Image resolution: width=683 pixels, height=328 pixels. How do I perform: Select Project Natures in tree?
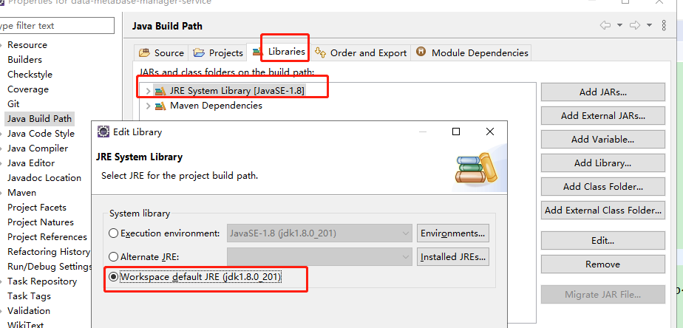pyautogui.click(x=41, y=222)
